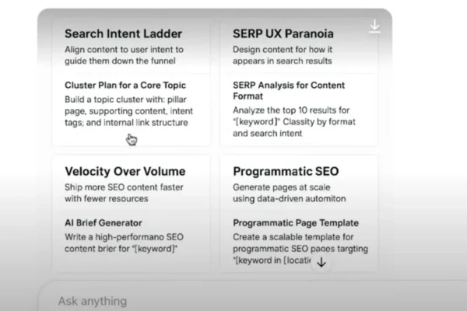Click the [keyword] placeholder in AI Brief

(x=155, y=249)
